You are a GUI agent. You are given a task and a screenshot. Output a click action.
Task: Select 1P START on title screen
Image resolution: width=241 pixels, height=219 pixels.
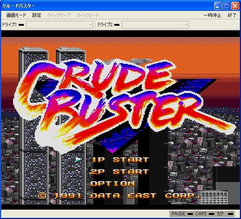(120, 160)
